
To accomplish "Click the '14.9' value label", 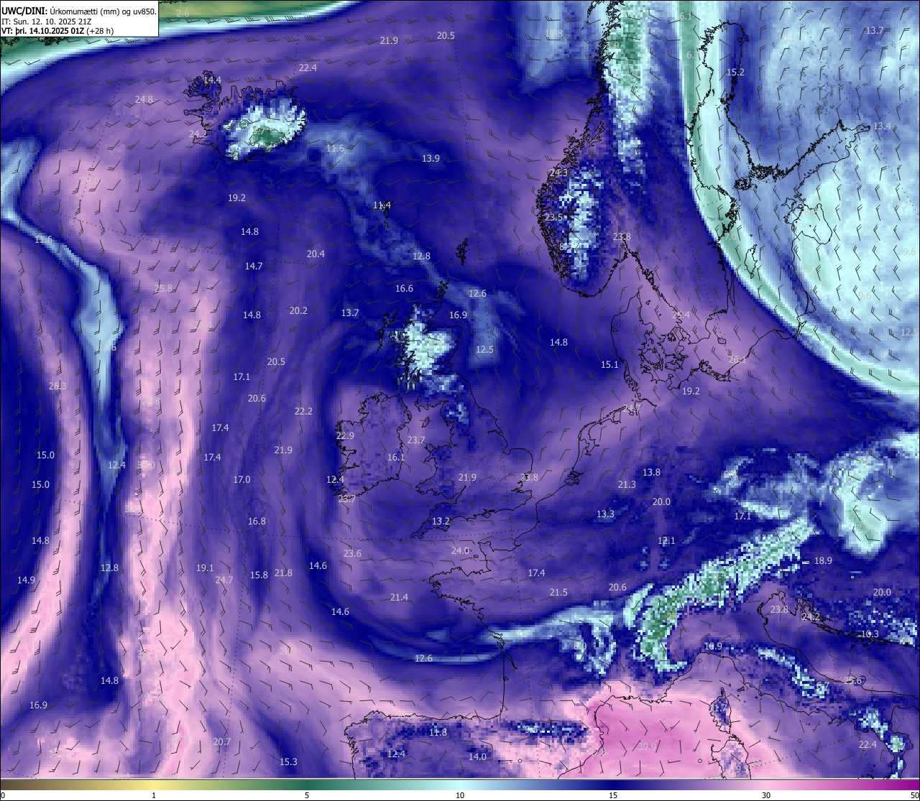I will tap(26, 580).
